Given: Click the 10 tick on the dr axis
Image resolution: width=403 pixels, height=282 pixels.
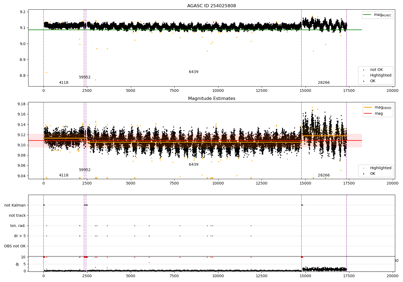Looking at the screenshot, I should (23, 257).
